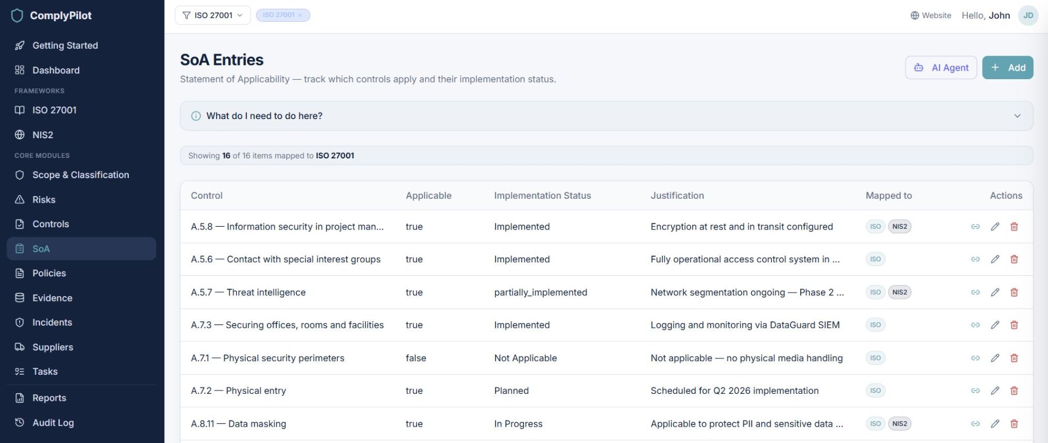The image size is (1048, 443).
Task: Go to Dashboard in the sidebar
Action: tap(81, 70)
